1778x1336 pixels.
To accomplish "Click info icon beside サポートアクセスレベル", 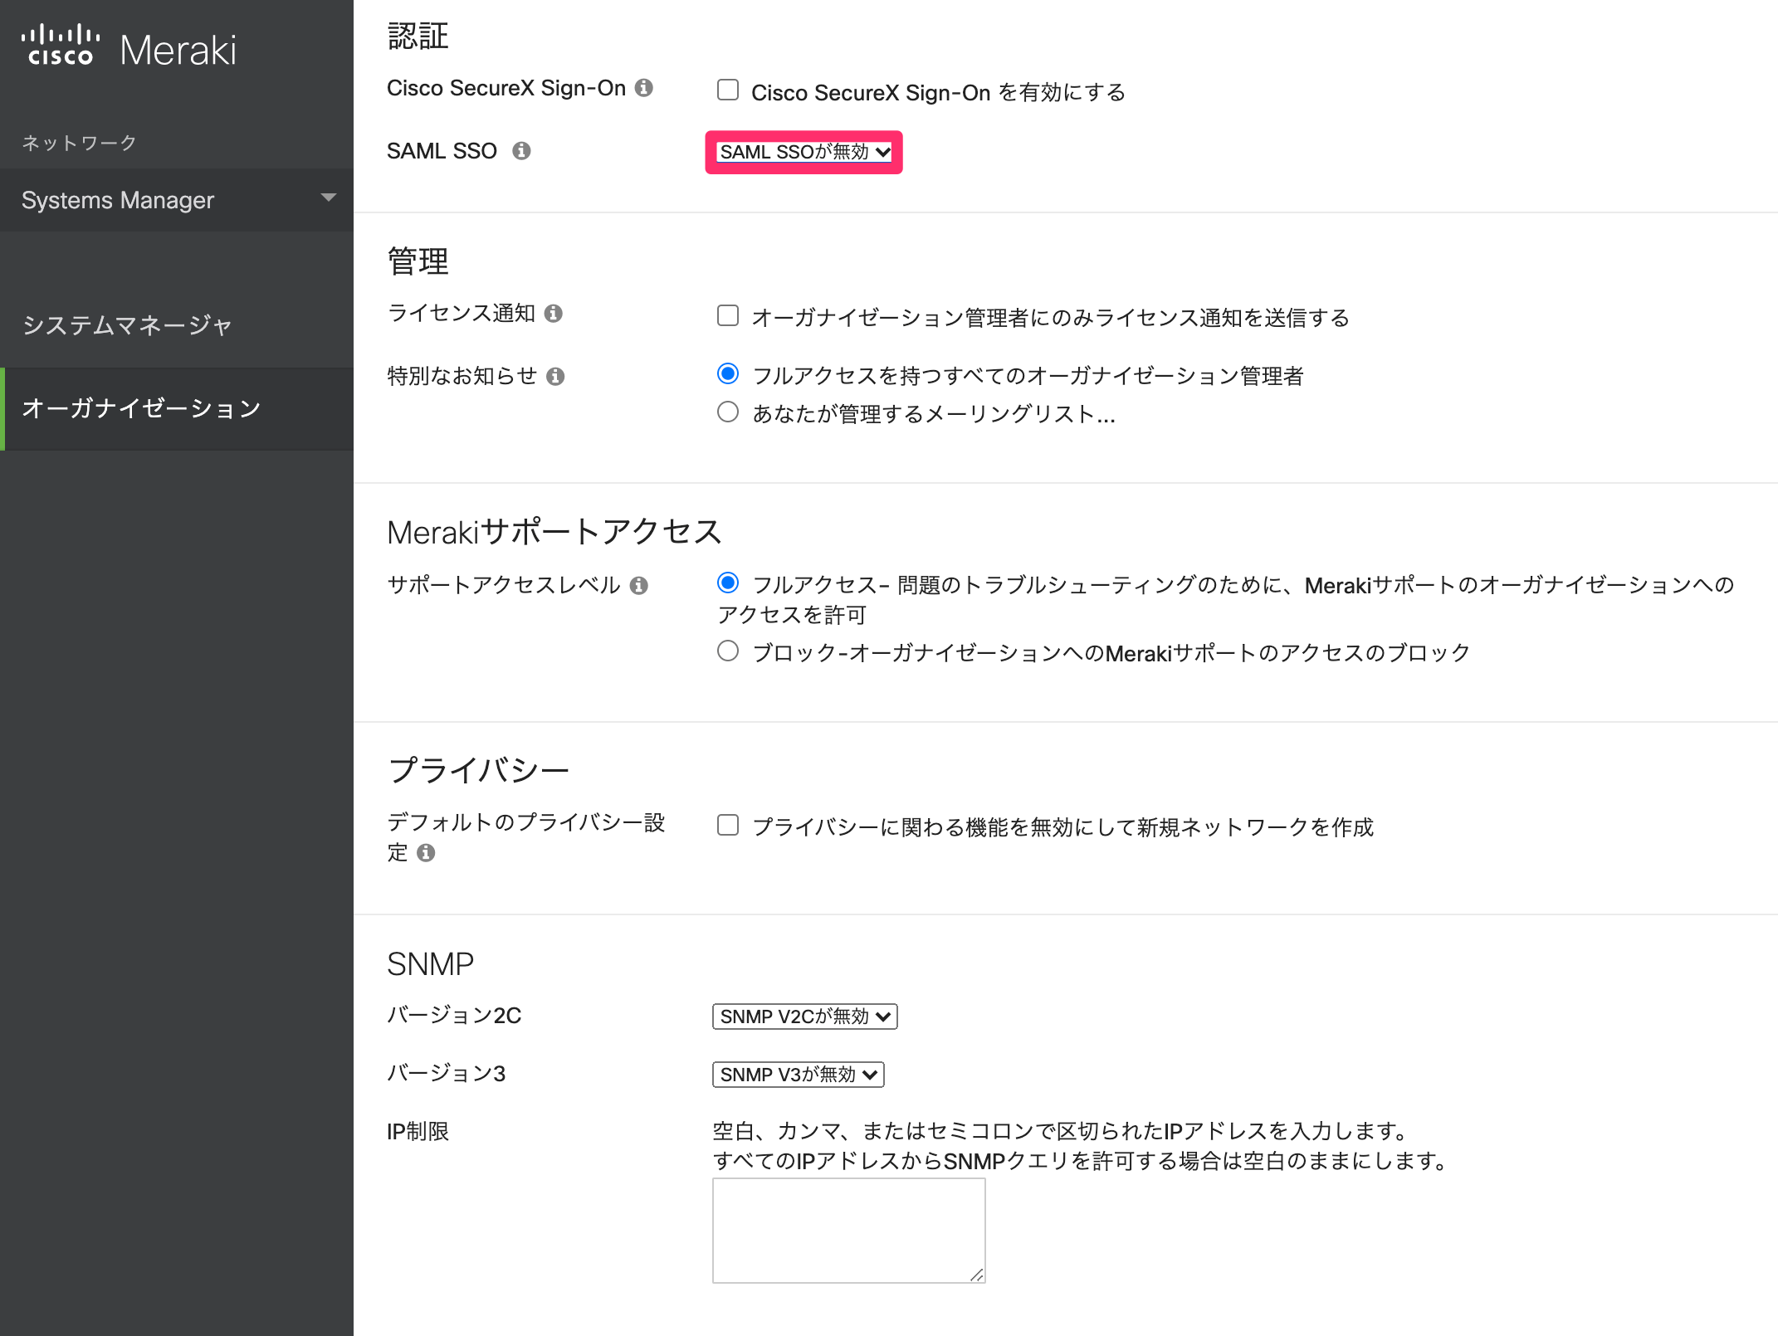I will click(639, 586).
